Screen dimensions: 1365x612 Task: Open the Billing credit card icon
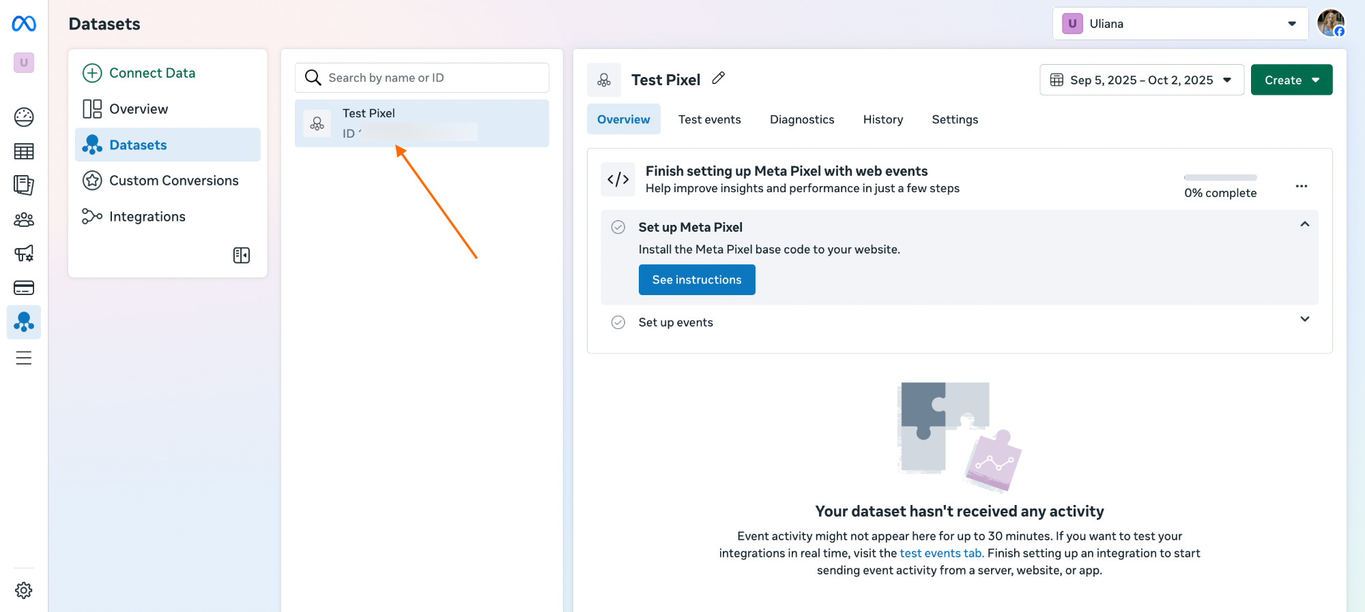point(24,288)
